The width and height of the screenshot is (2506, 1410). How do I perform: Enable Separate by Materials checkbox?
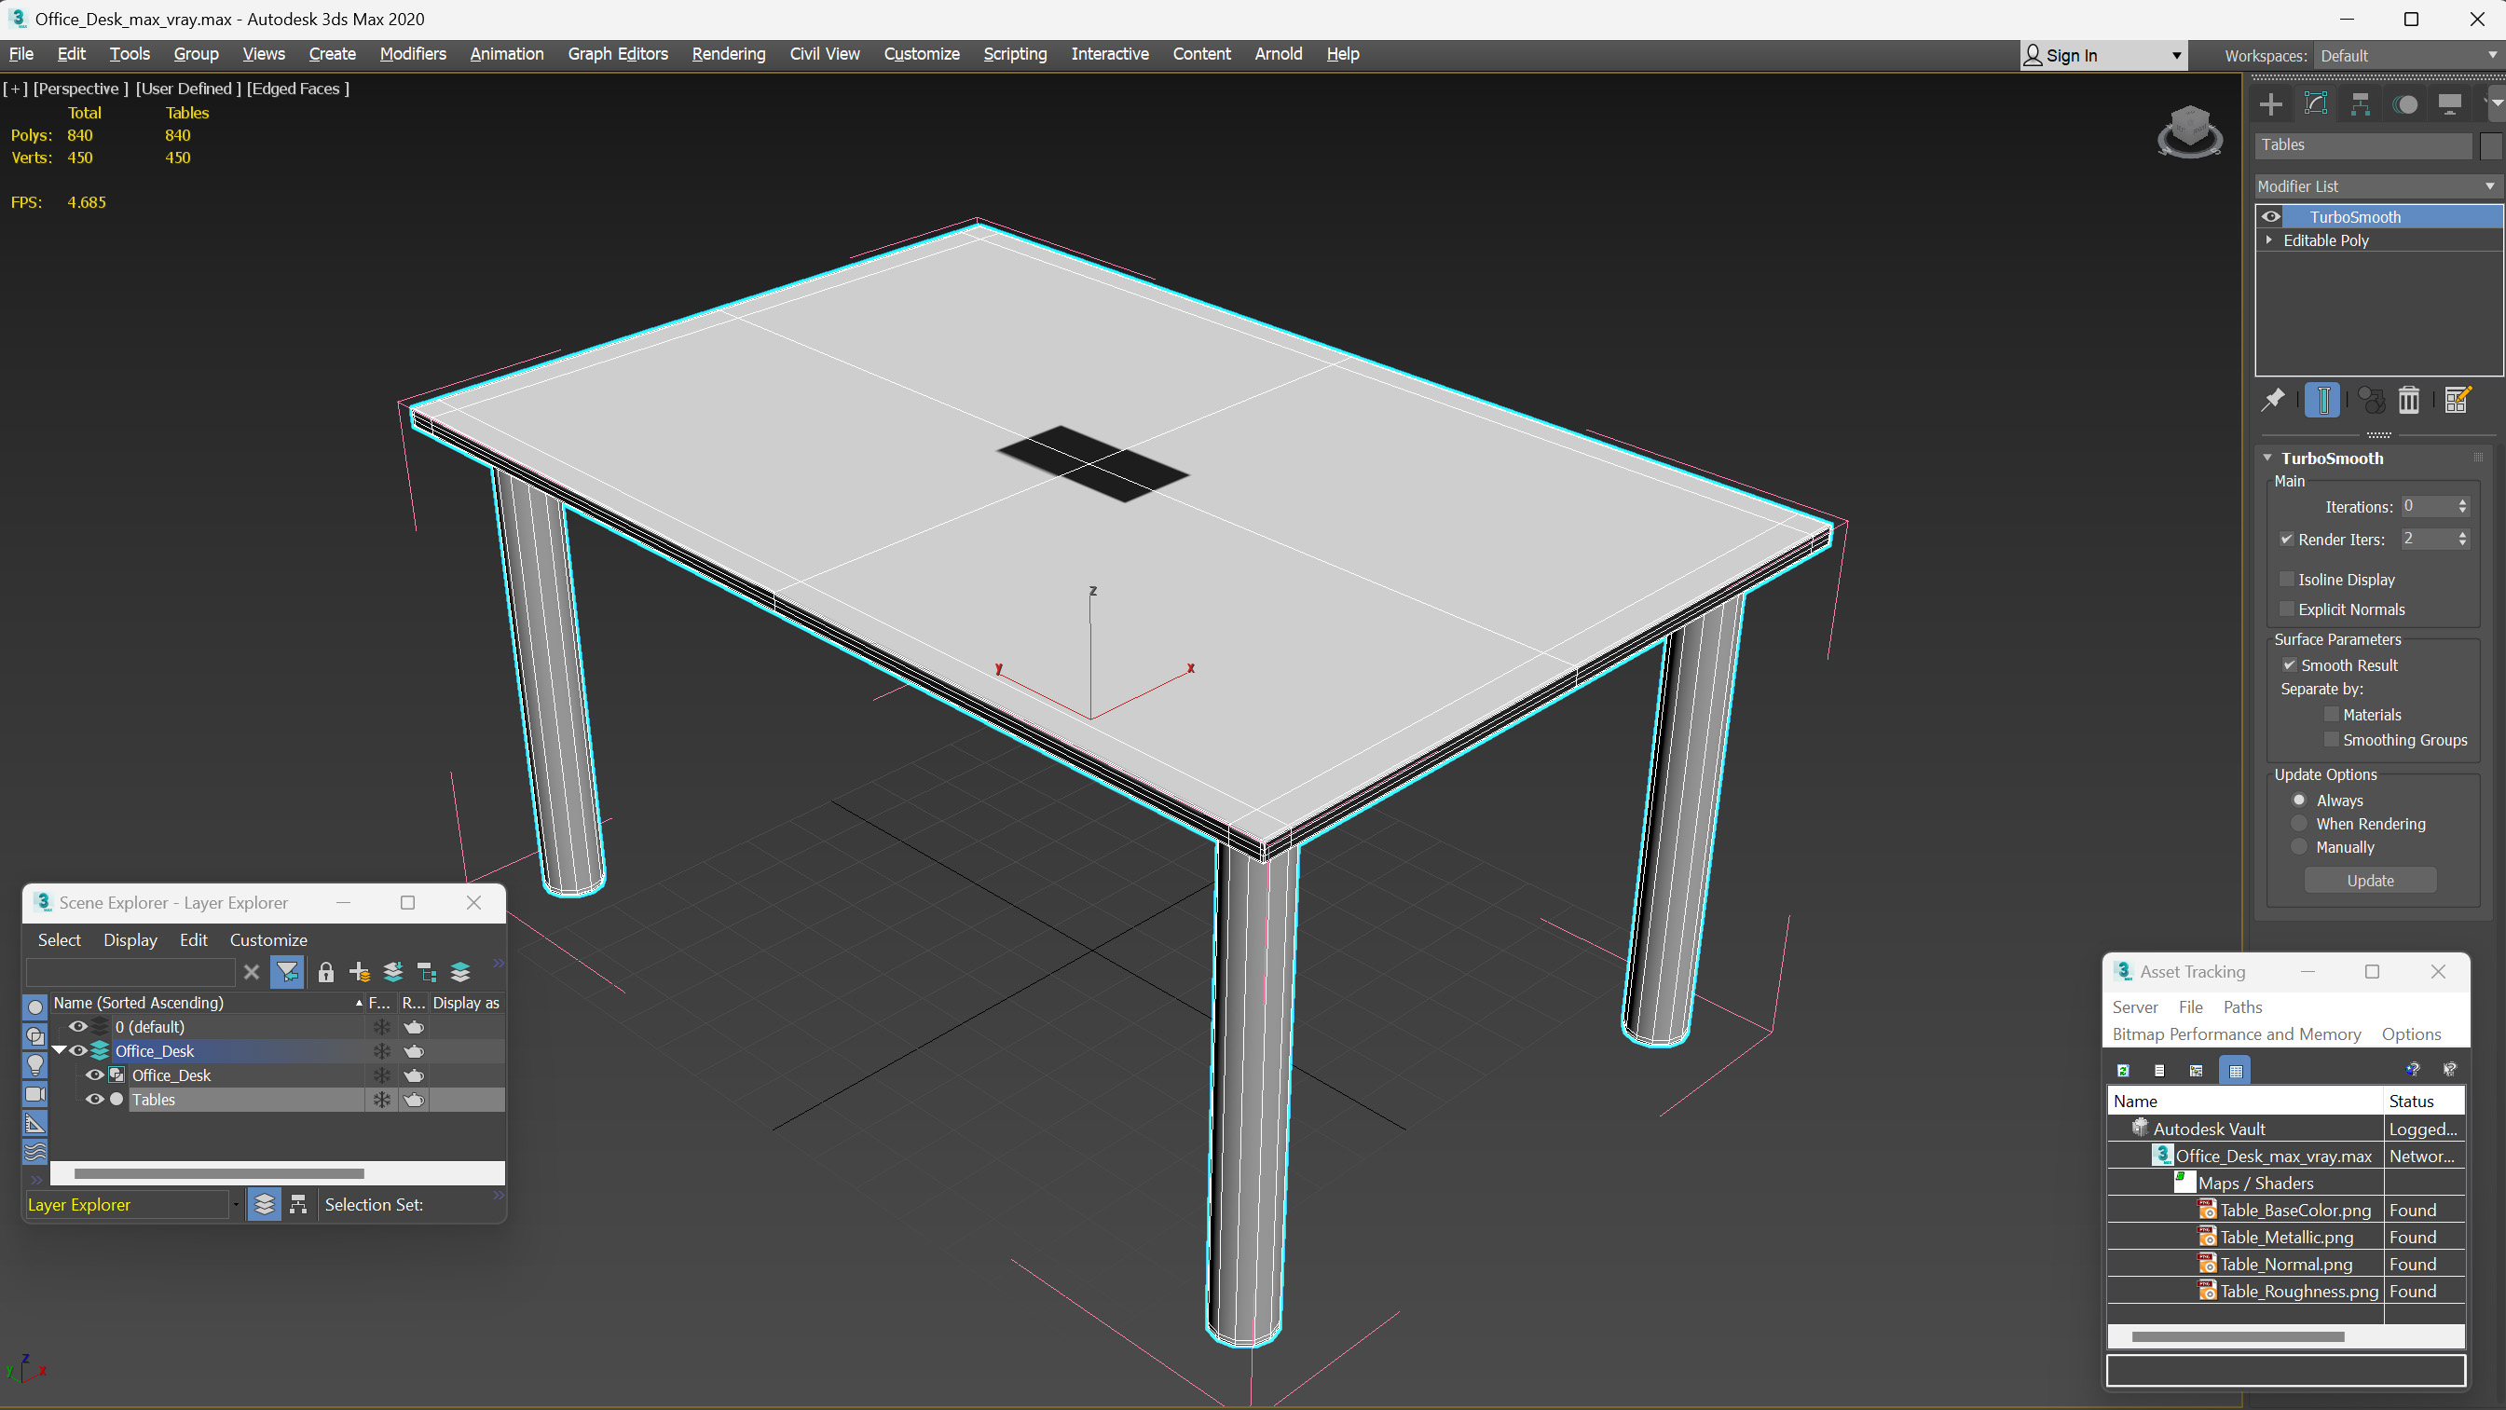point(2332,714)
